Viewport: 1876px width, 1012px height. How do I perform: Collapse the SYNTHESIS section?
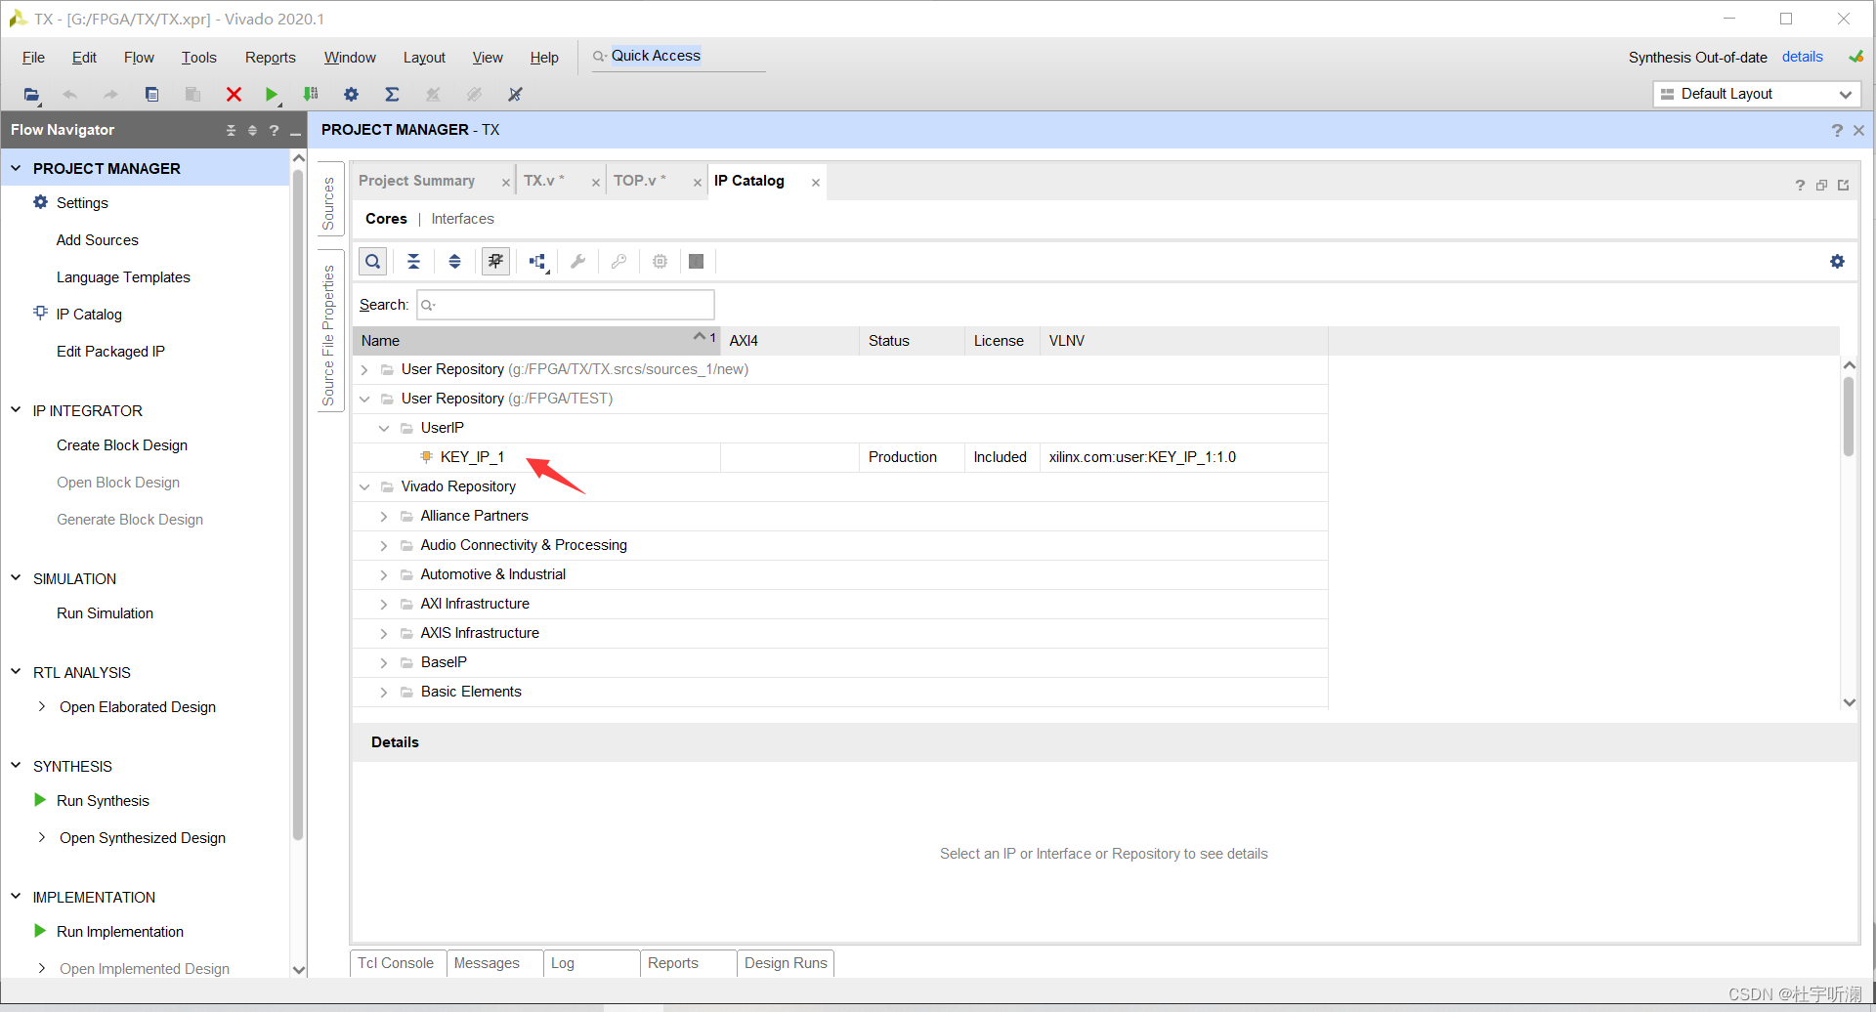tap(16, 766)
